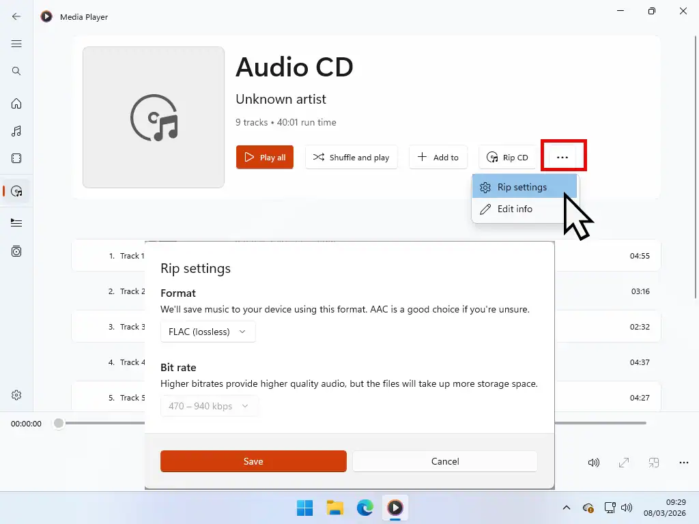Enter full screen mode
Viewport: 699px width, 524px height.
[x=623, y=462]
